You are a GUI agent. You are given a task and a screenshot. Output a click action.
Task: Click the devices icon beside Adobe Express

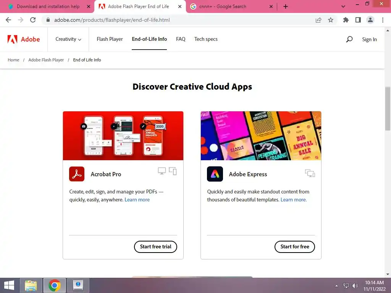pos(310,173)
